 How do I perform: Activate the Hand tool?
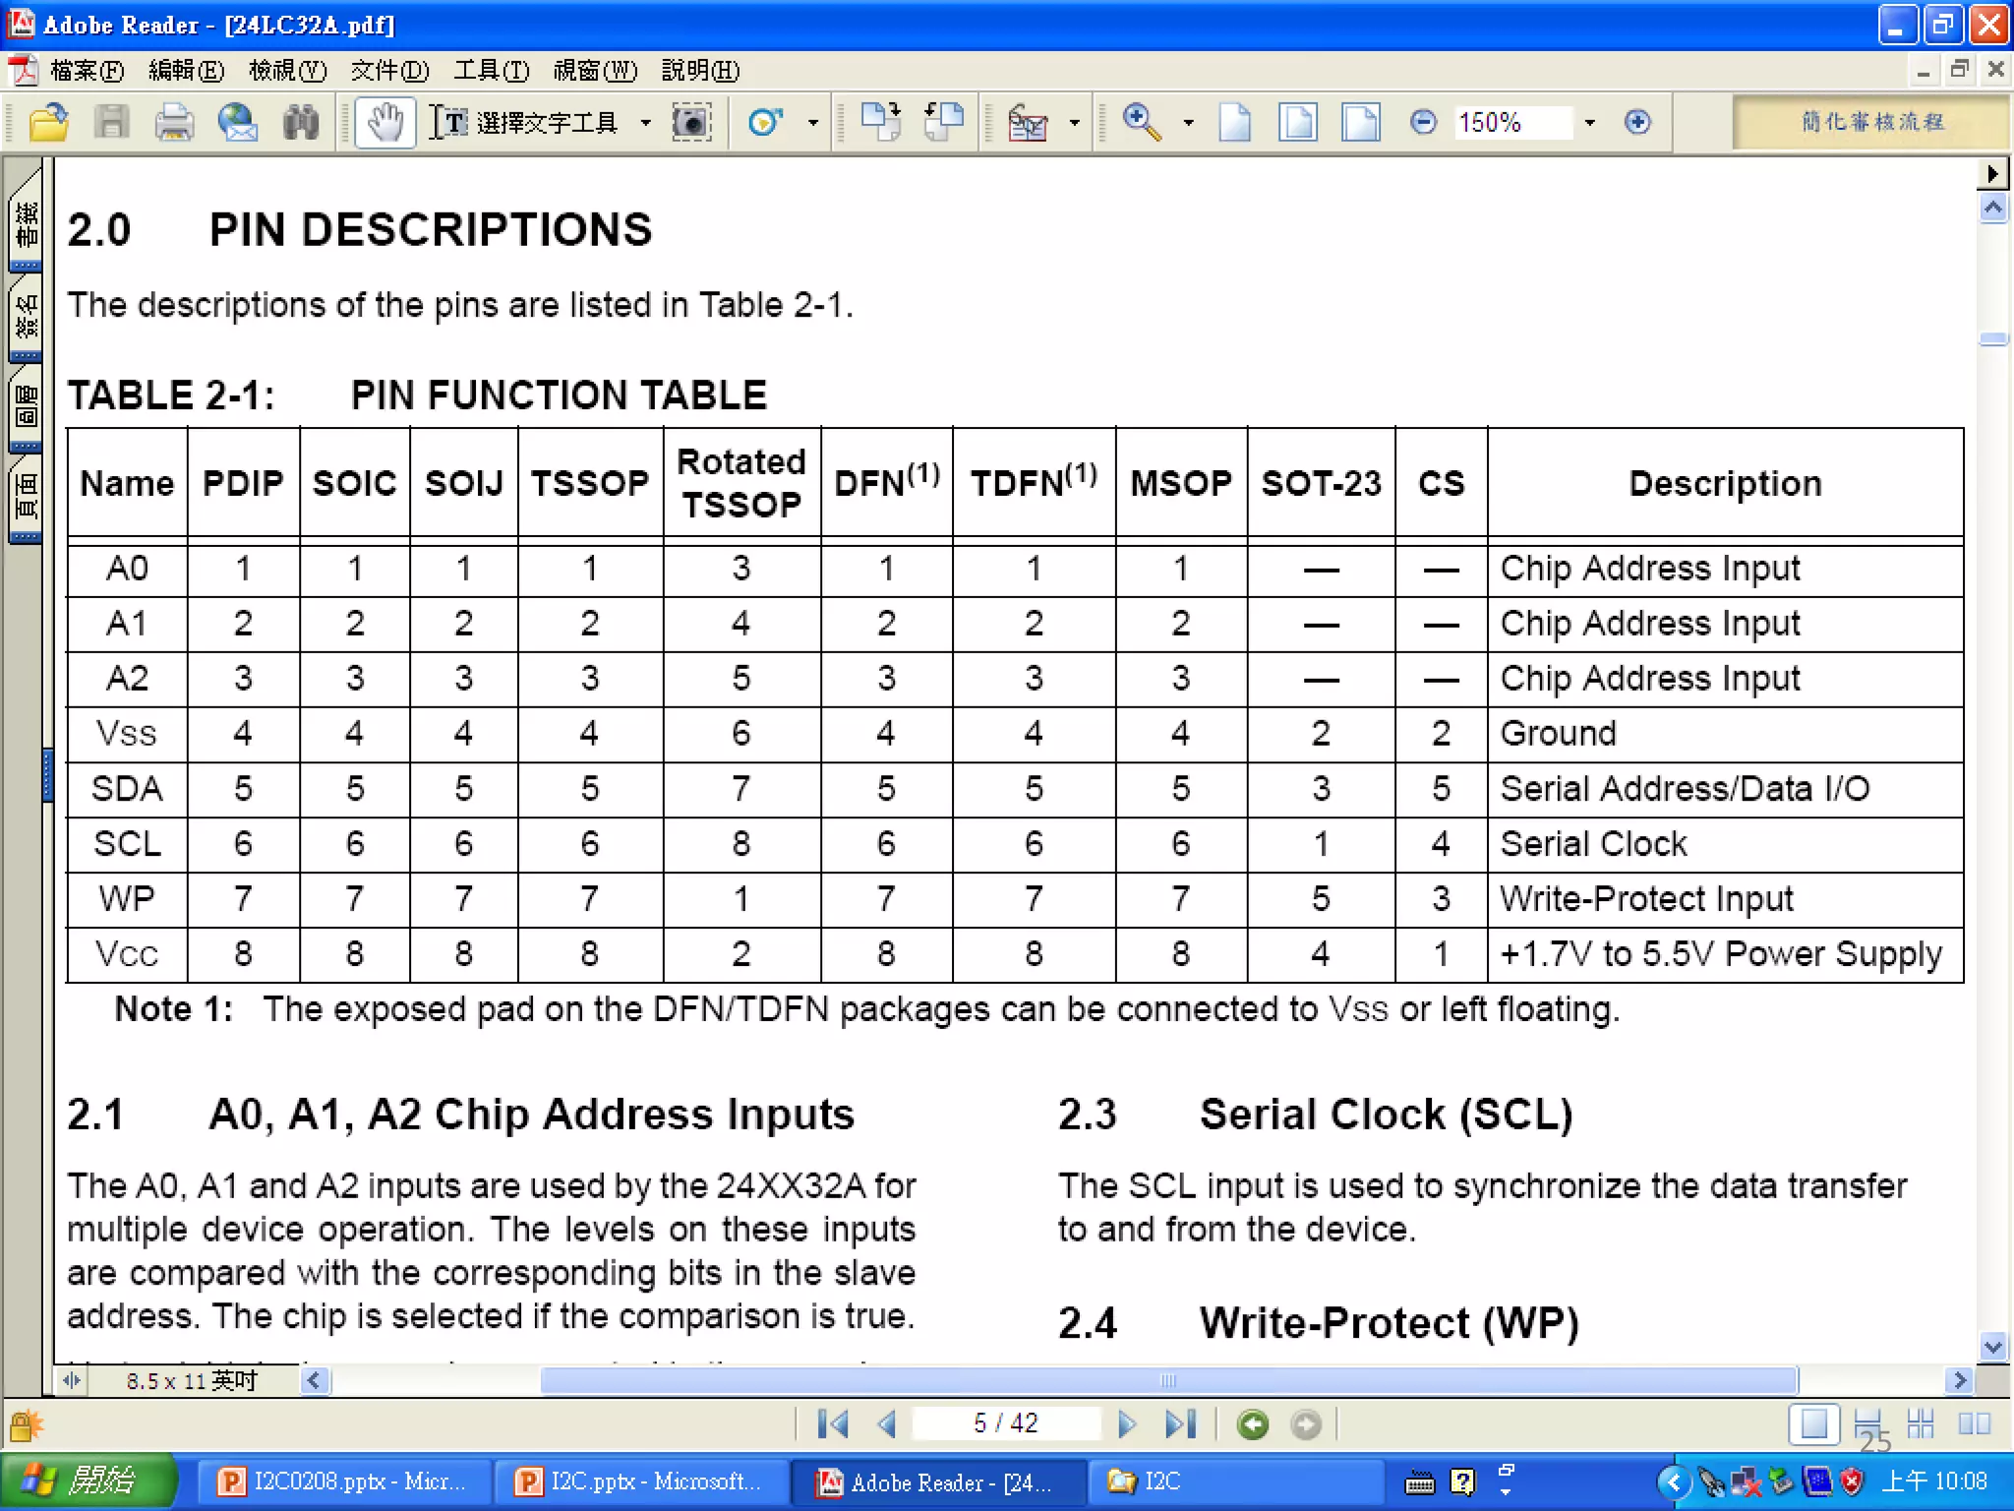[x=385, y=123]
